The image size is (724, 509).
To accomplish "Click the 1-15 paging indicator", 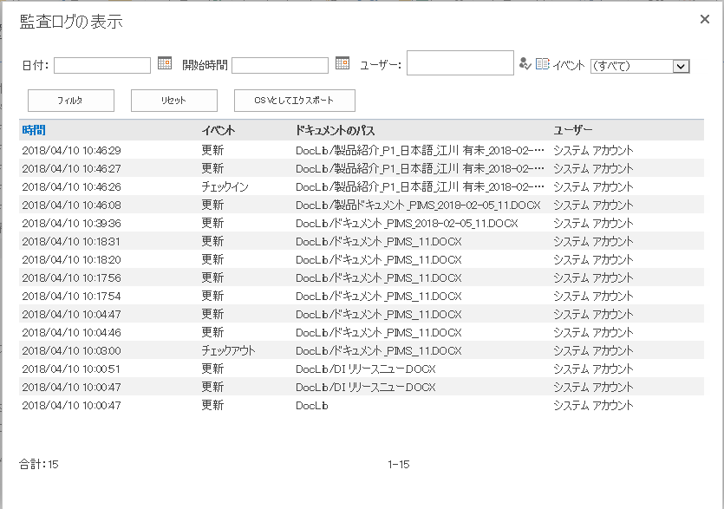I will (x=399, y=465).
